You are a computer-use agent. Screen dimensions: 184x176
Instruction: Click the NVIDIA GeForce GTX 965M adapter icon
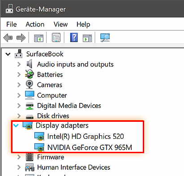tap(39, 147)
